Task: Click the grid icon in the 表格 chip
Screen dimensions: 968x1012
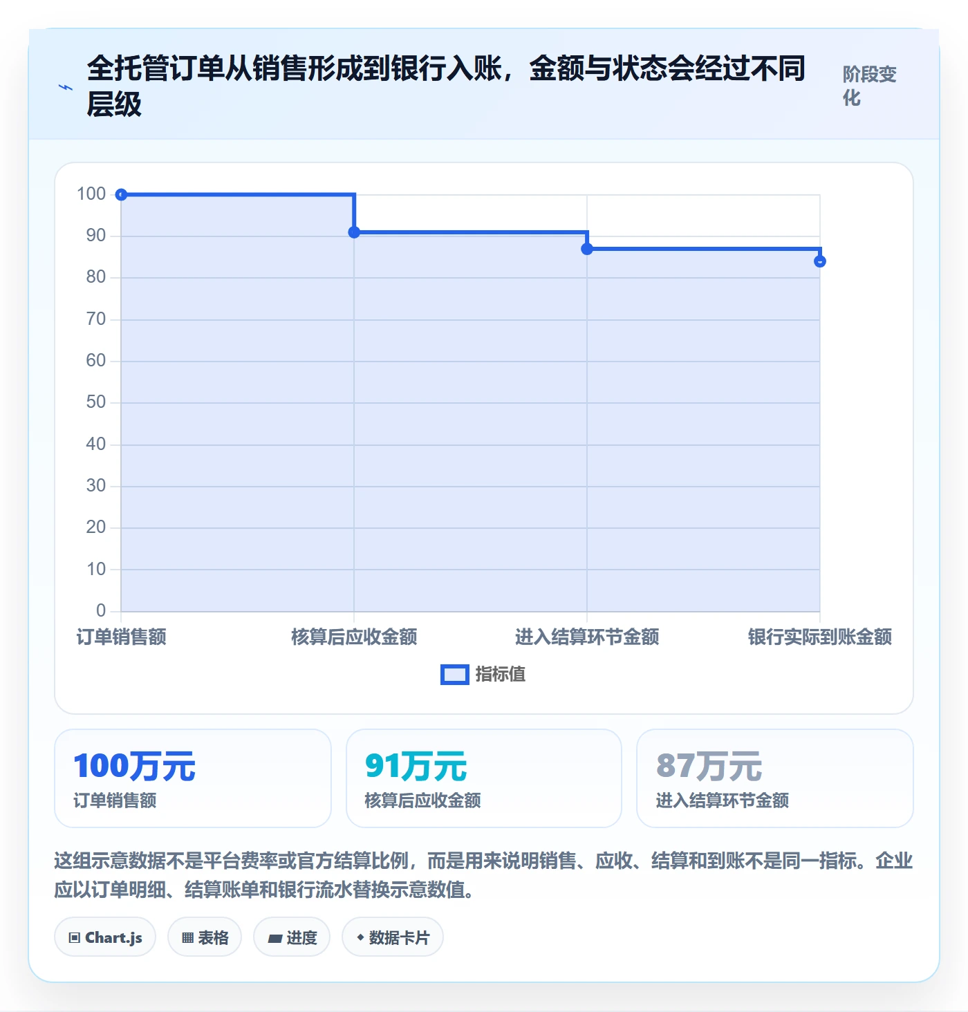Action: (x=187, y=938)
